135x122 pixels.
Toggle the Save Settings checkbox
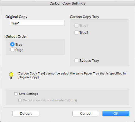point(16,94)
